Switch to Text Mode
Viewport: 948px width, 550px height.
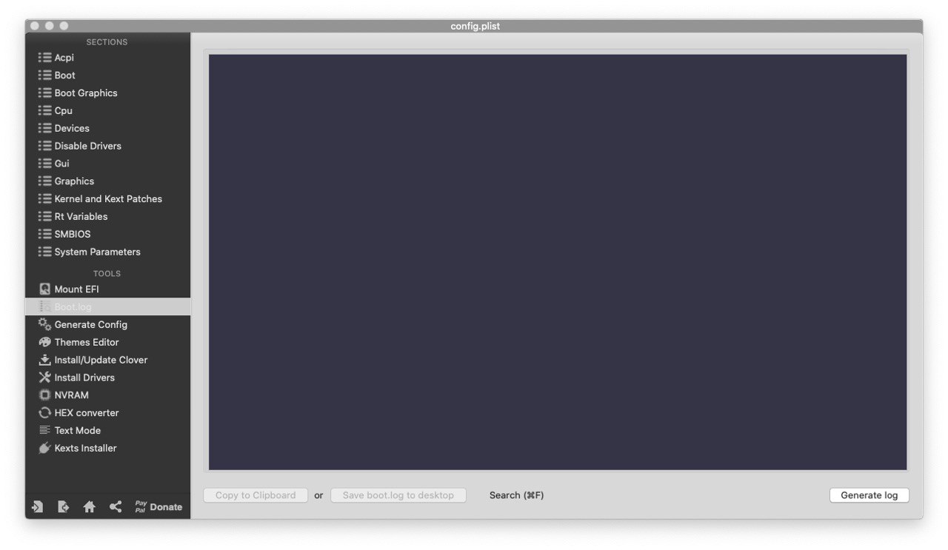coord(107,431)
